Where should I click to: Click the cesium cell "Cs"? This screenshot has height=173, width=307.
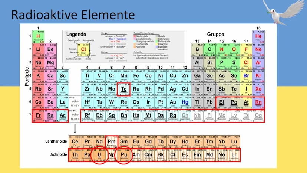click(38, 102)
